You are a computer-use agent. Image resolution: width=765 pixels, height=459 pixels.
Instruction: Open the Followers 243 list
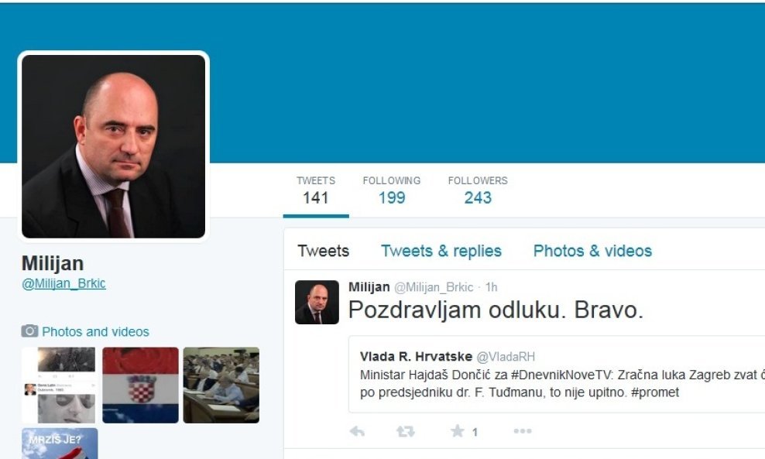tap(478, 190)
